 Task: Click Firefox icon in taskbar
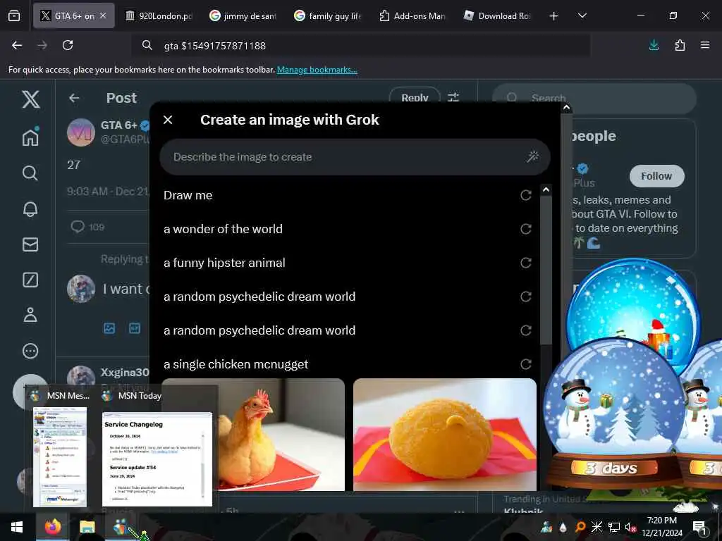tap(53, 527)
